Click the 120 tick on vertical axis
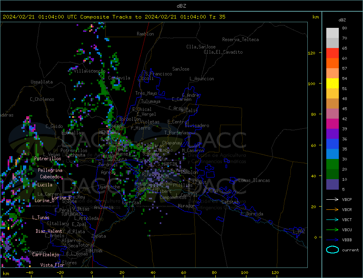363x278 pixels. [x=311, y=53]
